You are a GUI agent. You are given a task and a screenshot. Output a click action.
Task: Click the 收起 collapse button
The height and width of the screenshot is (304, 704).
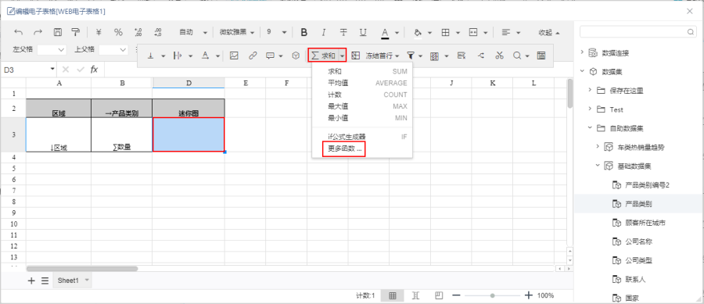(549, 32)
